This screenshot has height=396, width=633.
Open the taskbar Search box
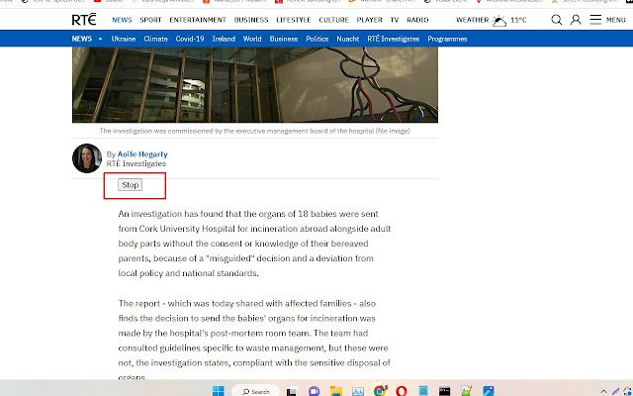point(255,391)
